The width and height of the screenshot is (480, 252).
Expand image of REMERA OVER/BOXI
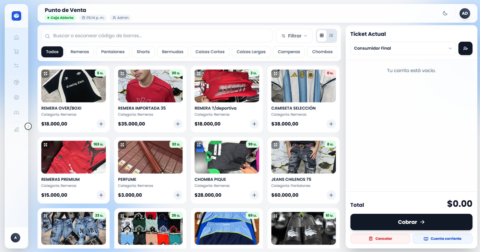pyautogui.click(x=45, y=74)
